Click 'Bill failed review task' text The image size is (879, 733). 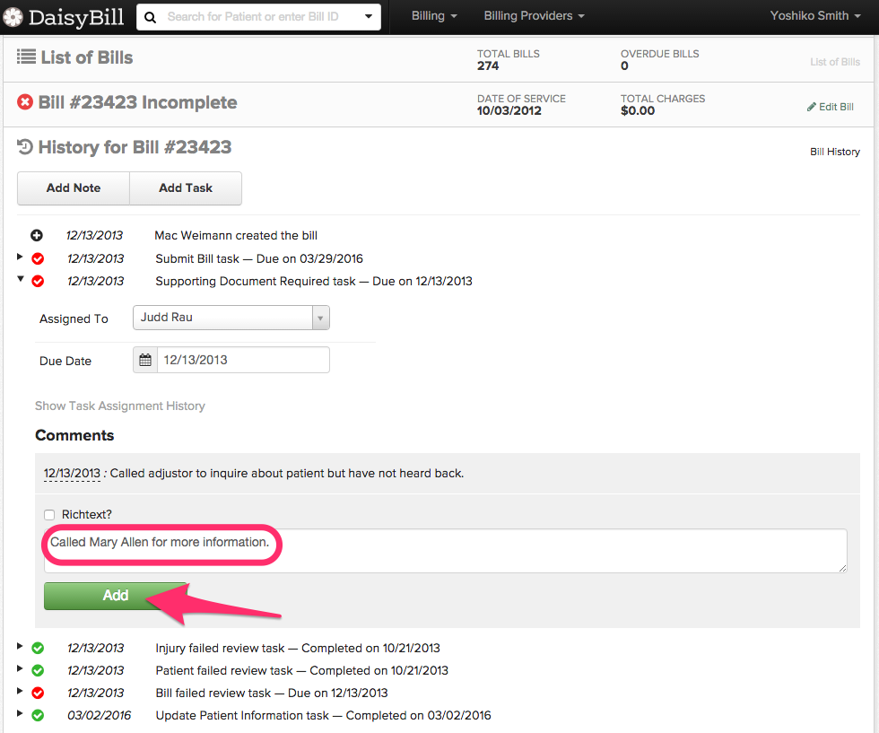coord(213,694)
